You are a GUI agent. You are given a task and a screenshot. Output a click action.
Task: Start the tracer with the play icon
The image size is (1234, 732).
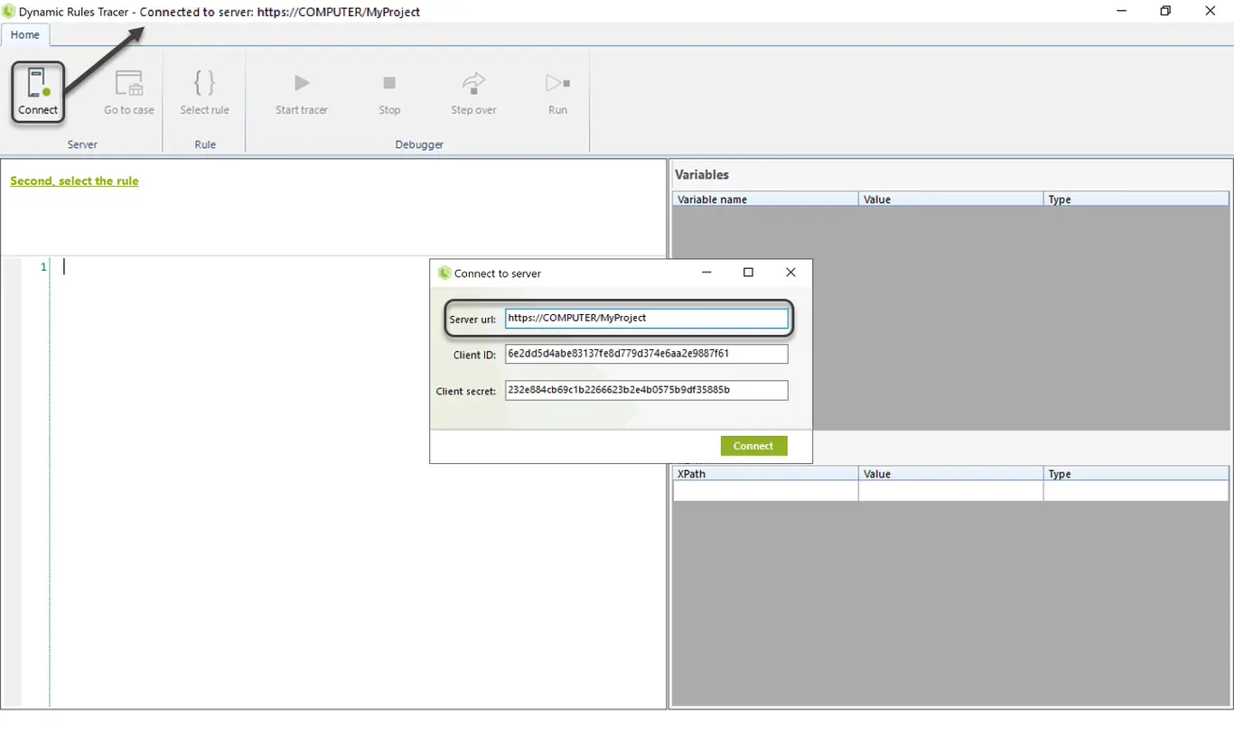click(x=302, y=83)
